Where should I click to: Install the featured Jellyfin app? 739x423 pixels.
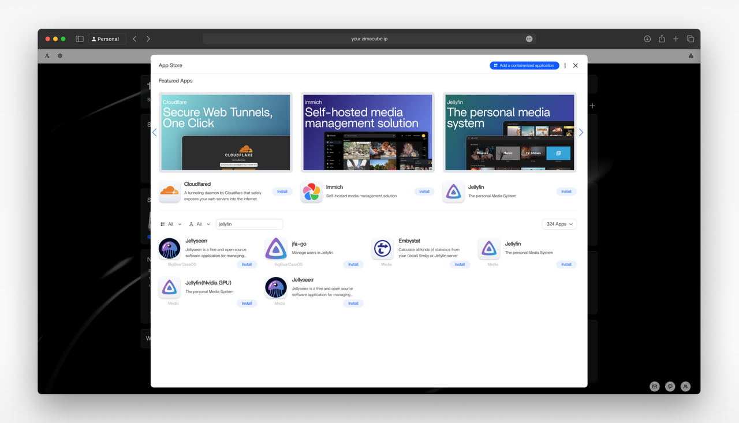(566, 192)
